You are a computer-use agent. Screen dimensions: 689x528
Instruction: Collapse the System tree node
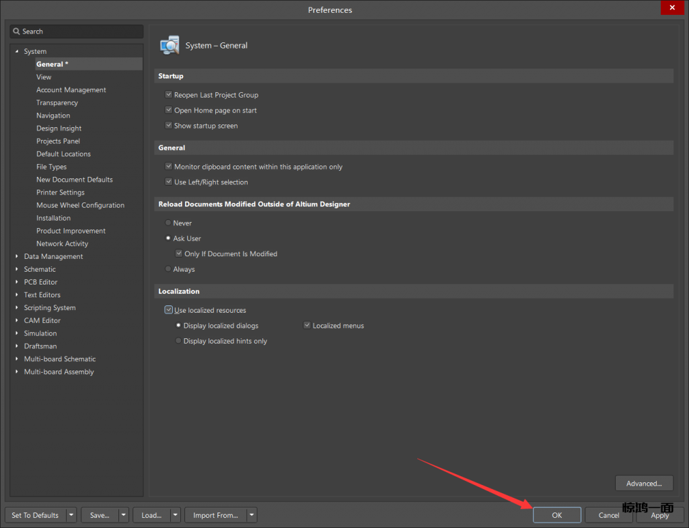pyautogui.click(x=17, y=52)
